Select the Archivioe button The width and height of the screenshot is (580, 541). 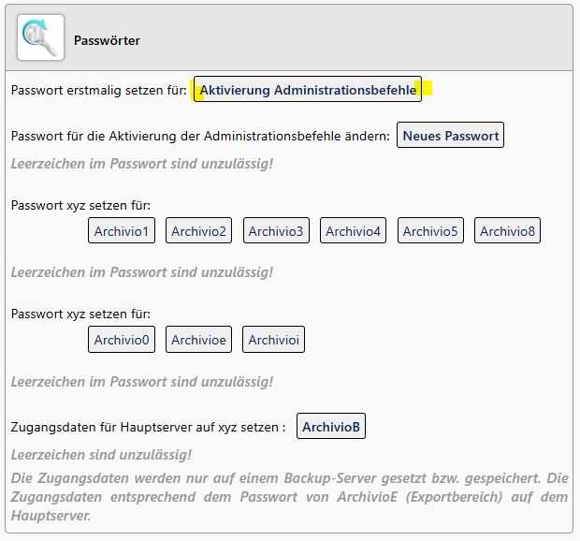(x=198, y=340)
